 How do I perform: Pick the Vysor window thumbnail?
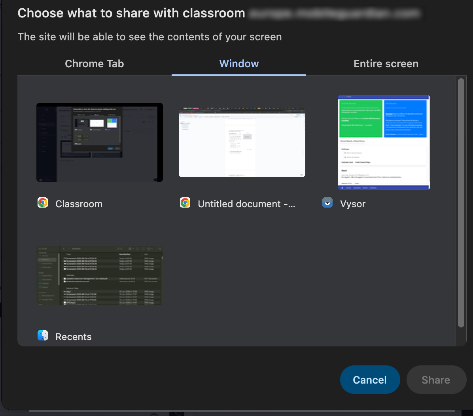tap(384, 142)
